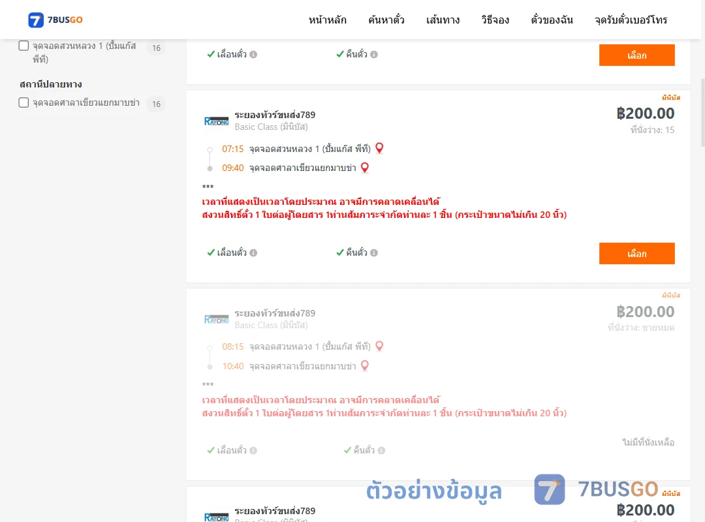The height and width of the screenshot is (522, 705).
Task: Click the 16 count badge beside จุดจอดสวนหลวง 1
Action: tap(156, 48)
